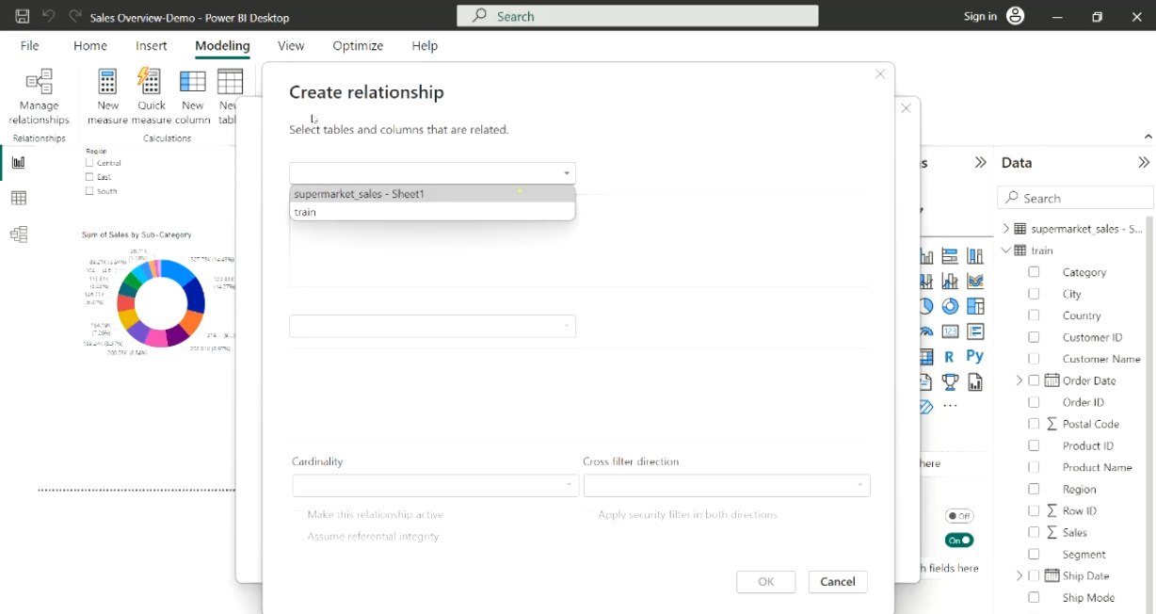This screenshot has height=614, width=1156.
Task: Click the account avatar next to Sign in
Action: pos(1015,16)
